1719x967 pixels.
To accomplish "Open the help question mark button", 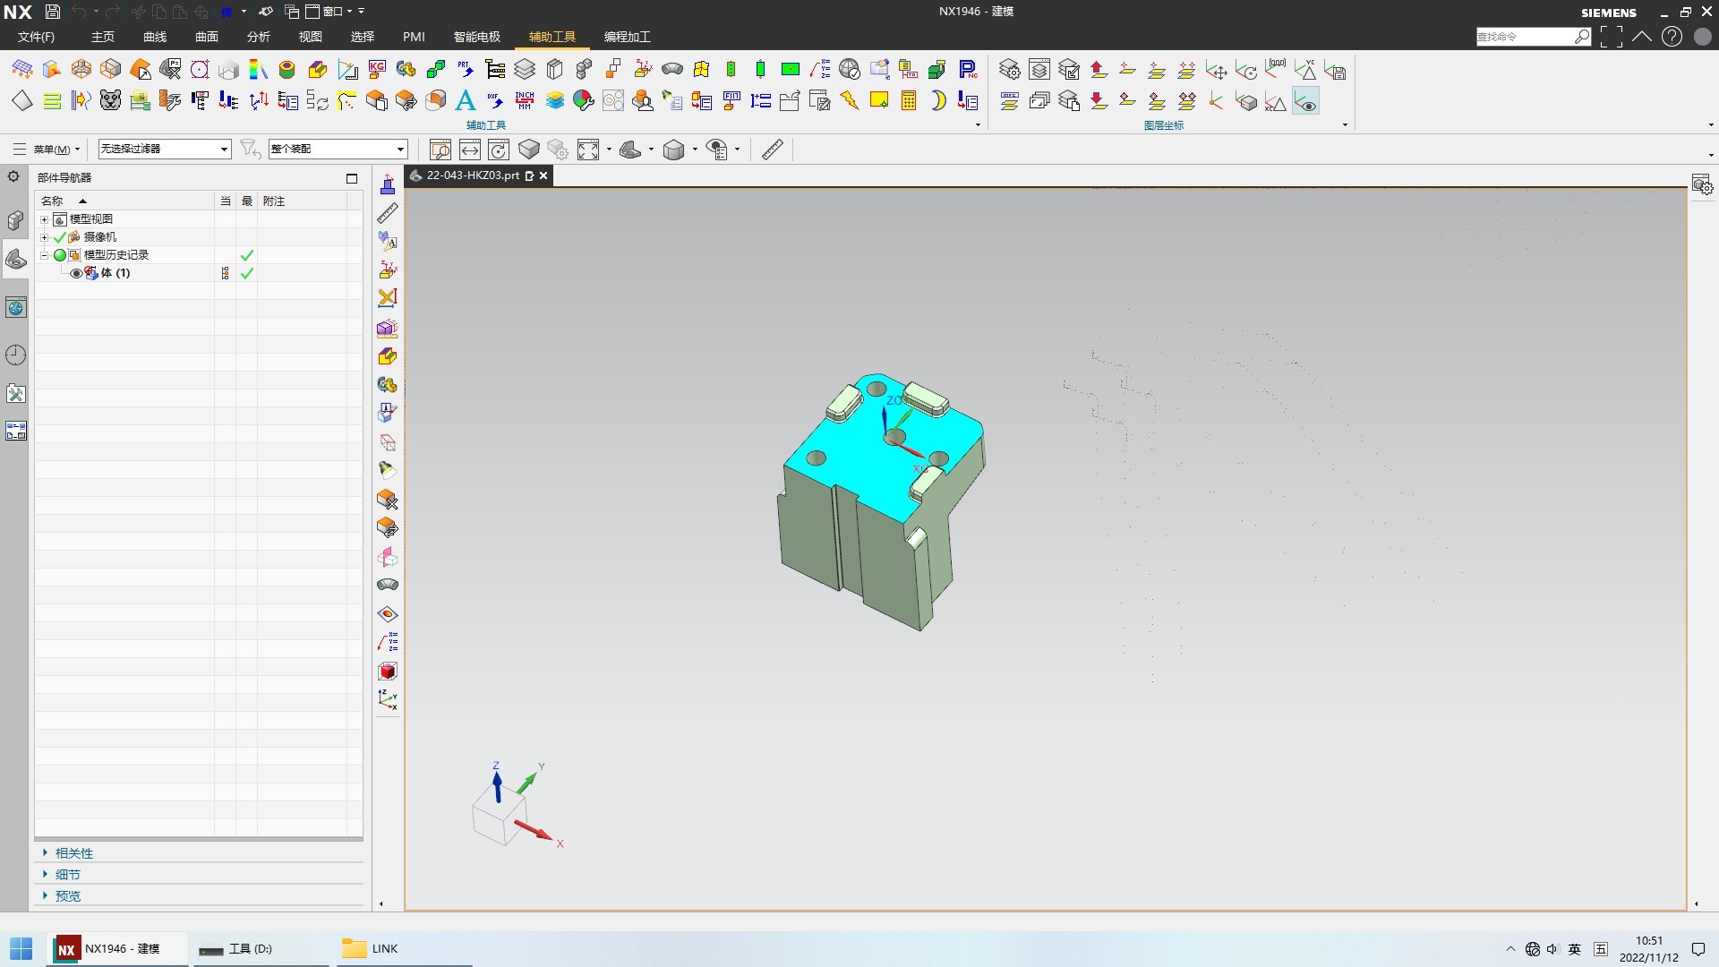I will pos(1672,37).
